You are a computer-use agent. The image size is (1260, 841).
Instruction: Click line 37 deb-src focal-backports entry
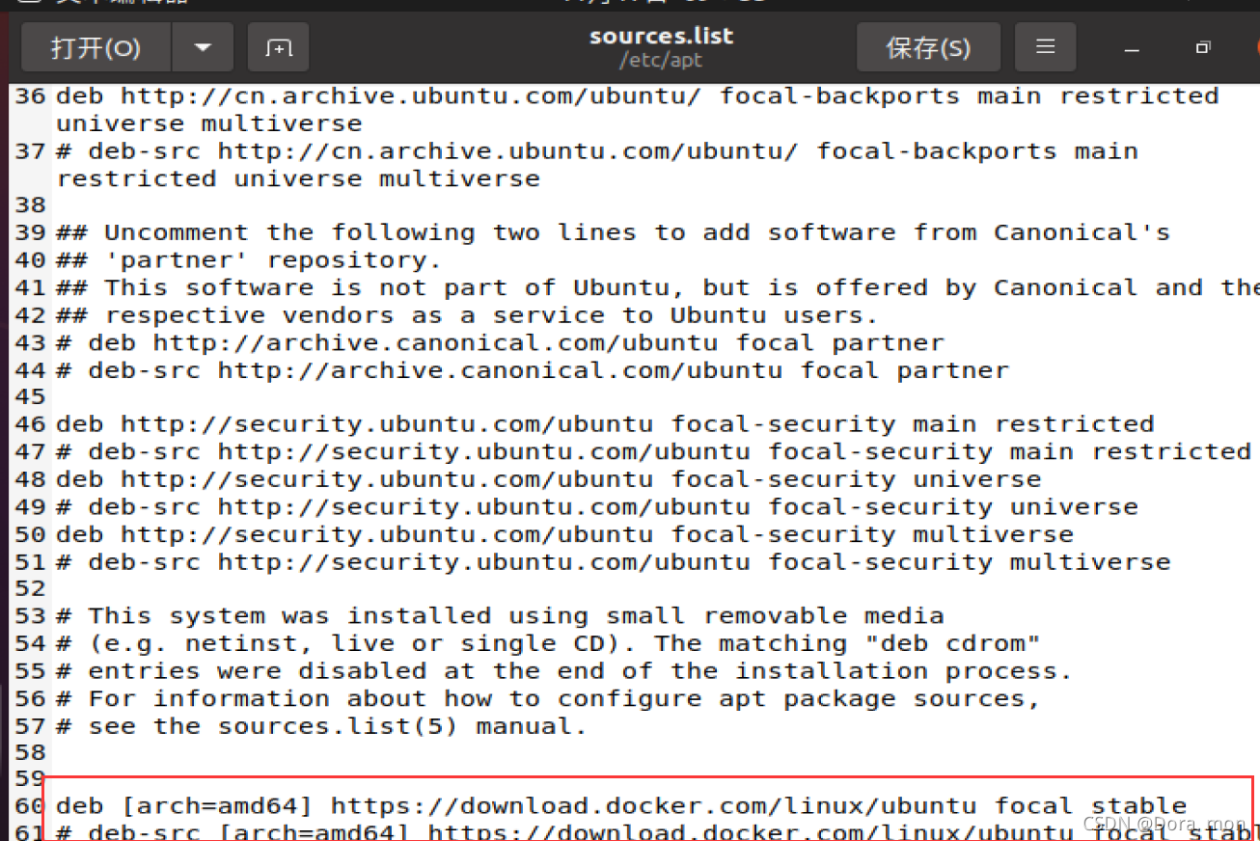pyautogui.click(x=596, y=165)
